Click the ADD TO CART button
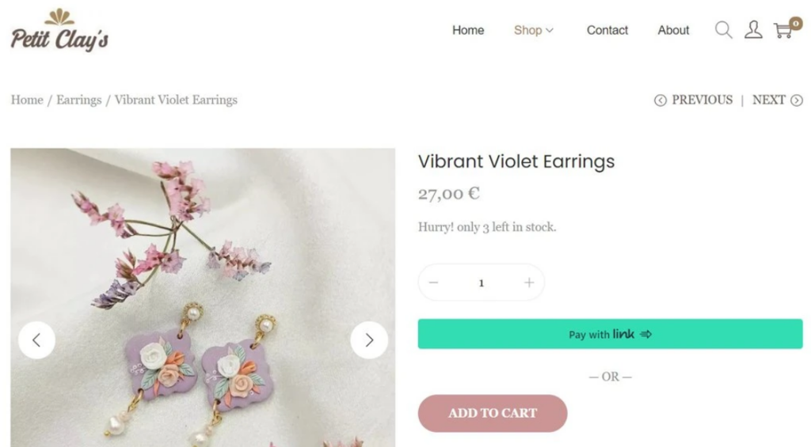Screen dimensions: 811x447 click(493, 414)
